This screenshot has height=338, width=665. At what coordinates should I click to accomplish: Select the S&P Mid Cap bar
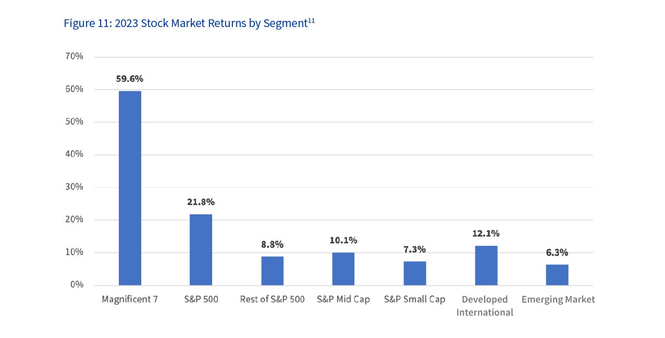[x=343, y=269]
